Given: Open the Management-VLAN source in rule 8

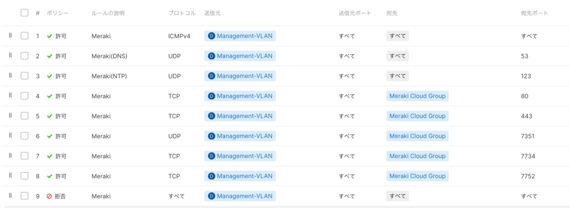Looking at the screenshot, I should coord(240,176).
